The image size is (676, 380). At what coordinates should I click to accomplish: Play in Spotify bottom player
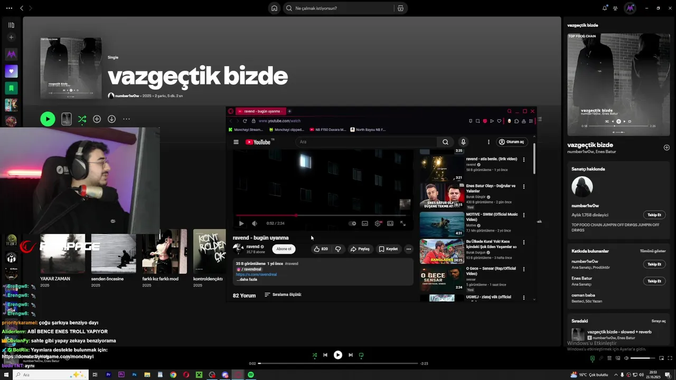(338, 355)
